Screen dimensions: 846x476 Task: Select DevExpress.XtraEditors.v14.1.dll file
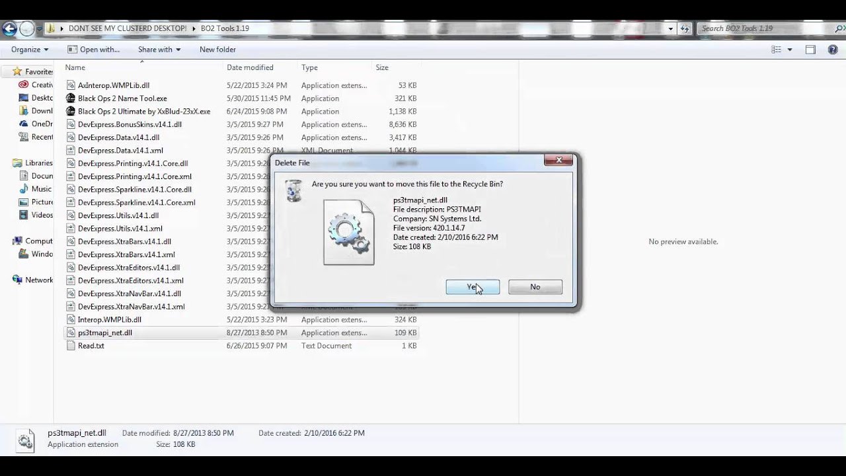coord(129,268)
